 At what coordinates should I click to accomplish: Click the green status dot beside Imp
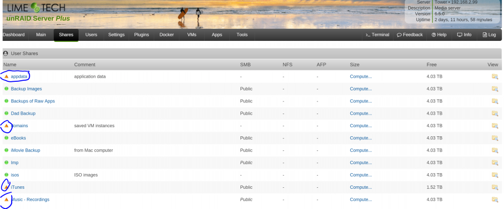tap(7, 163)
